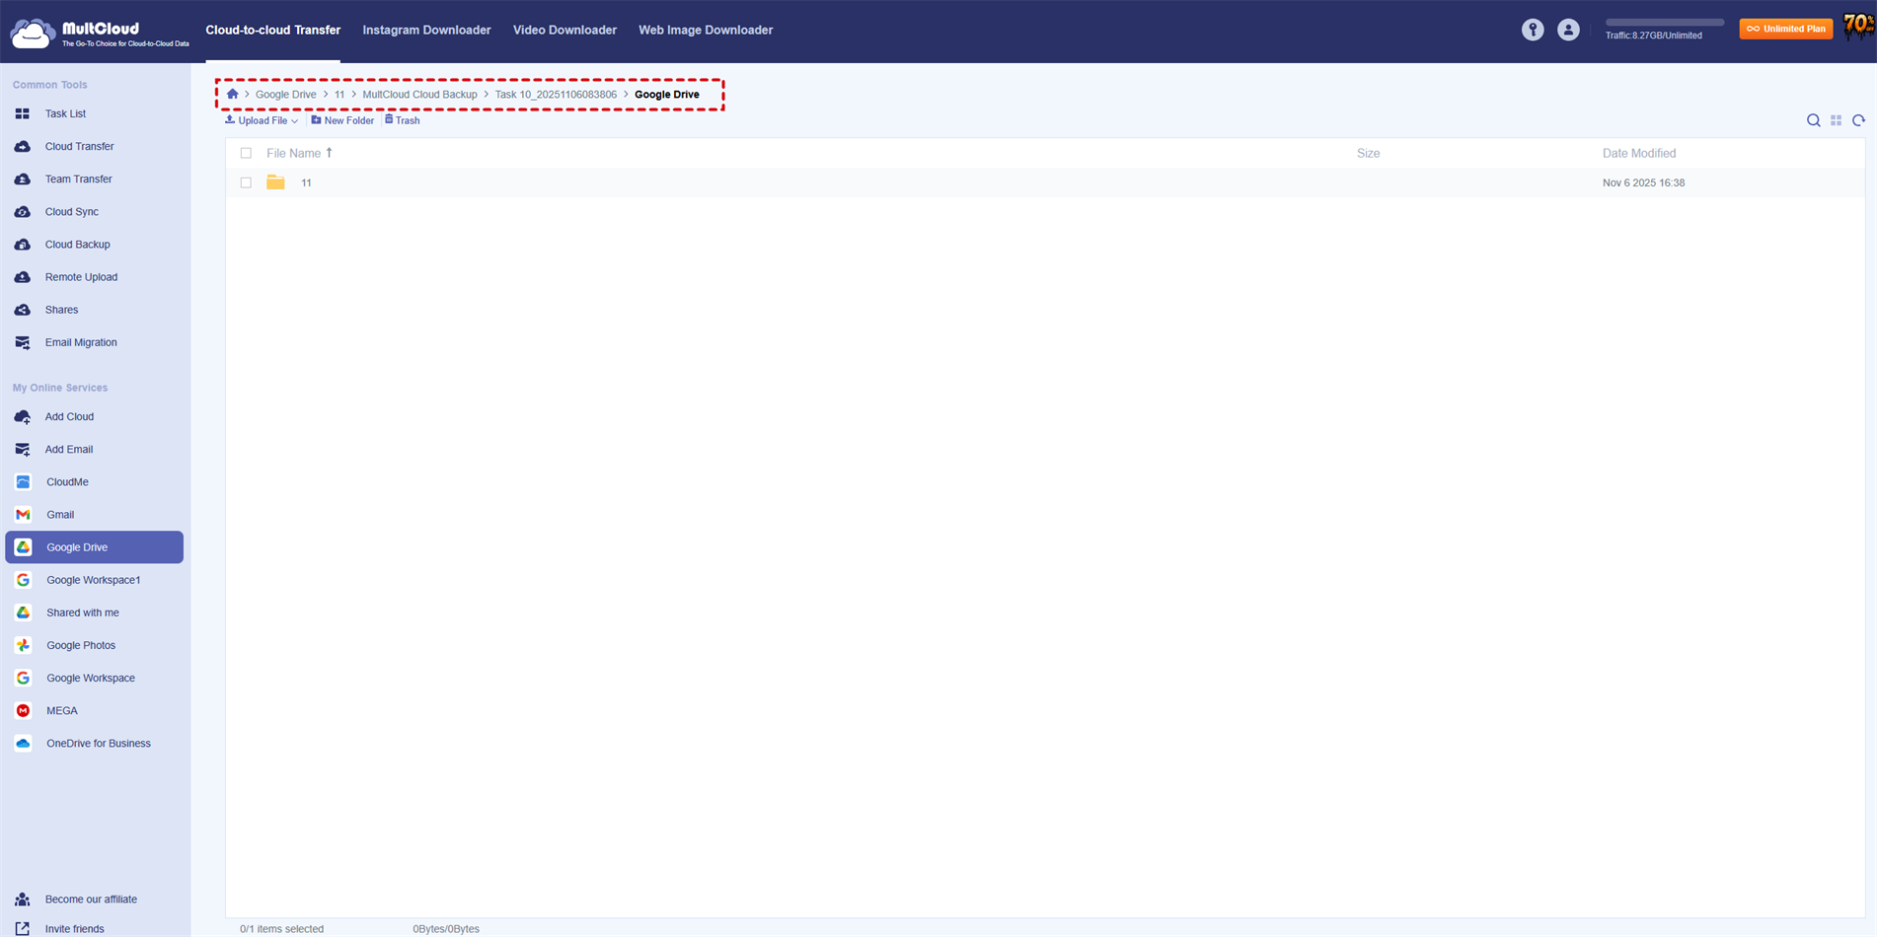Select Google Drive in sidebar
Screen dimensions: 1877x937
click(x=95, y=547)
